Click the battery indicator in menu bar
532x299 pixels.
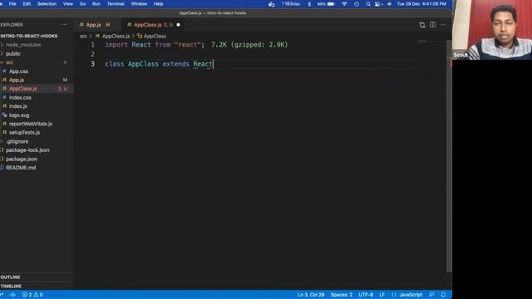(326, 4)
